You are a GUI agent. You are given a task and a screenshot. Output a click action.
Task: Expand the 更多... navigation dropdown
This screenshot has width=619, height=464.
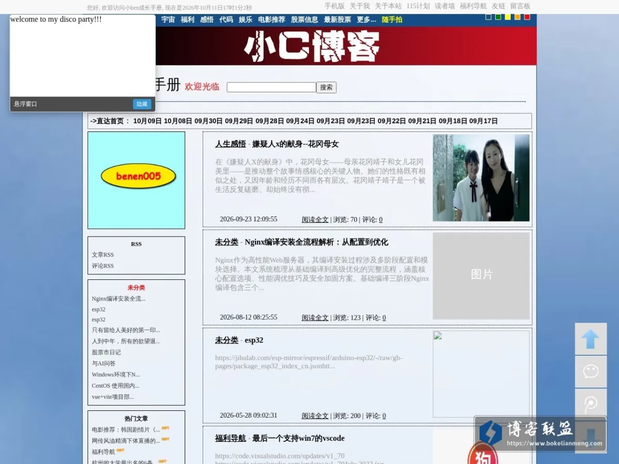366,20
